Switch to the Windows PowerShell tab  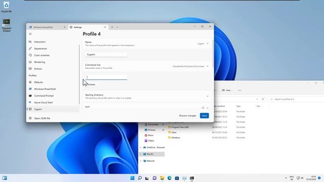tap(47, 27)
